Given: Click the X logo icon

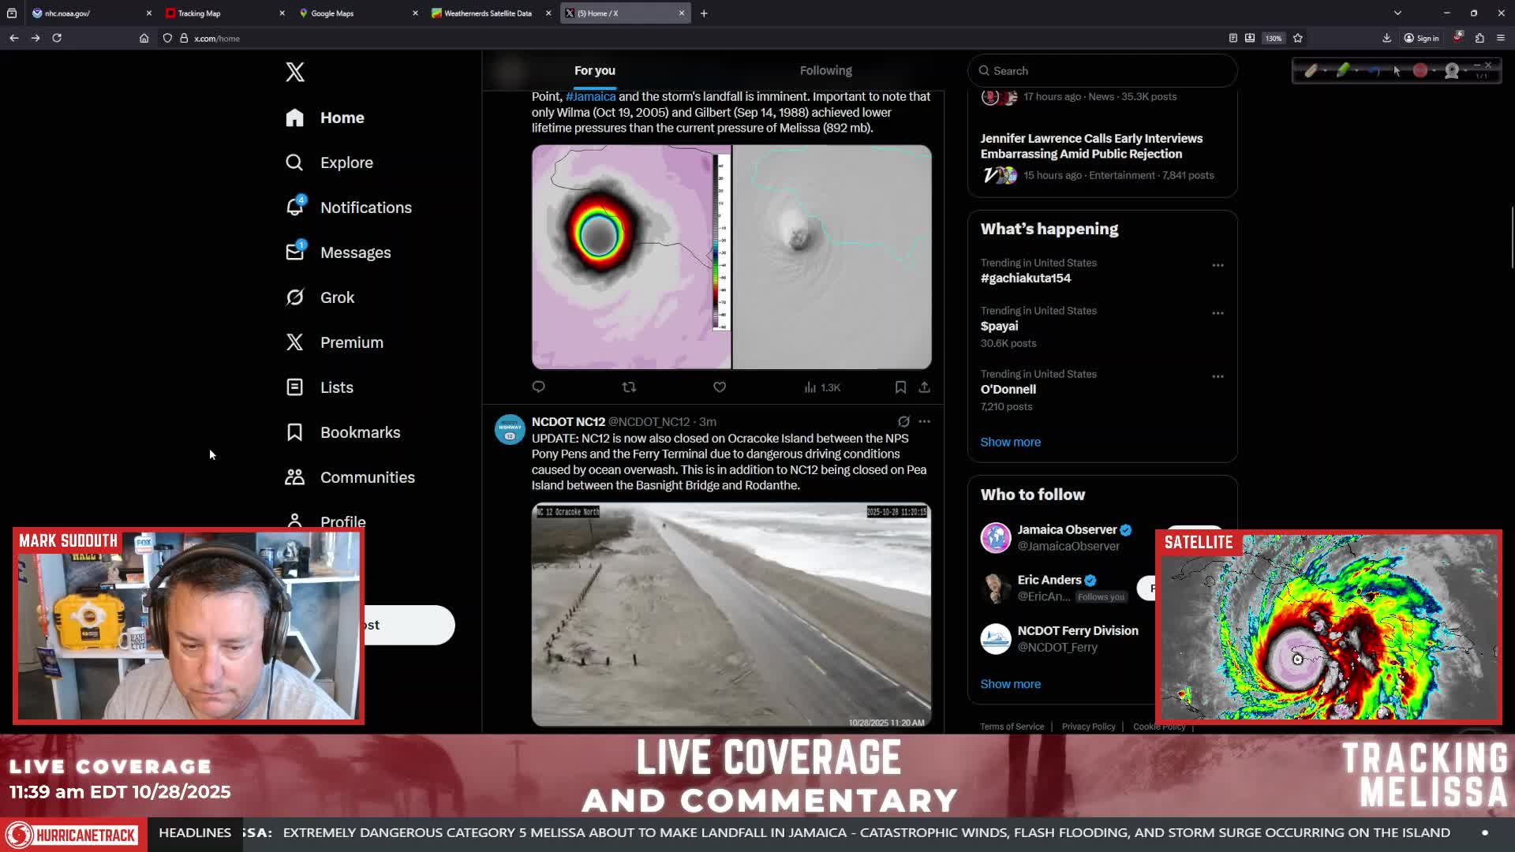Looking at the screenshot, I should (295, 72).
